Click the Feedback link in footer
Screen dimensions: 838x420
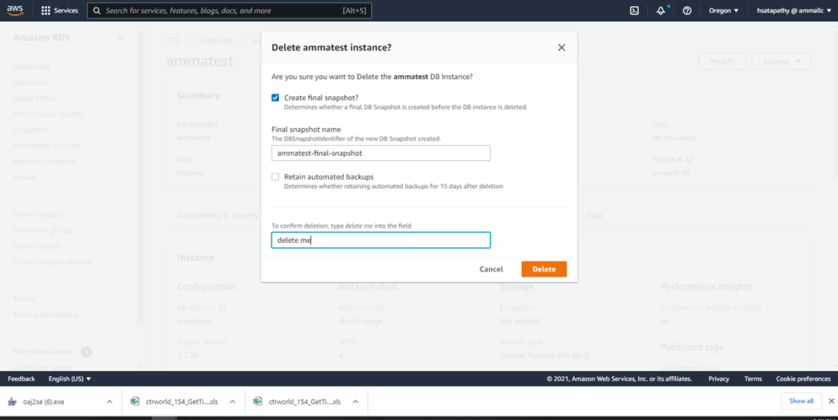(21, 380)
